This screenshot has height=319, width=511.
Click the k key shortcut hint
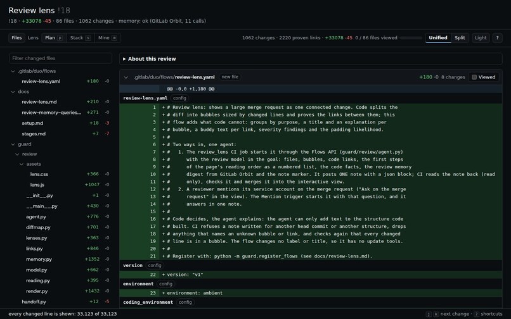pyautogui.click(x=436, y=314)
